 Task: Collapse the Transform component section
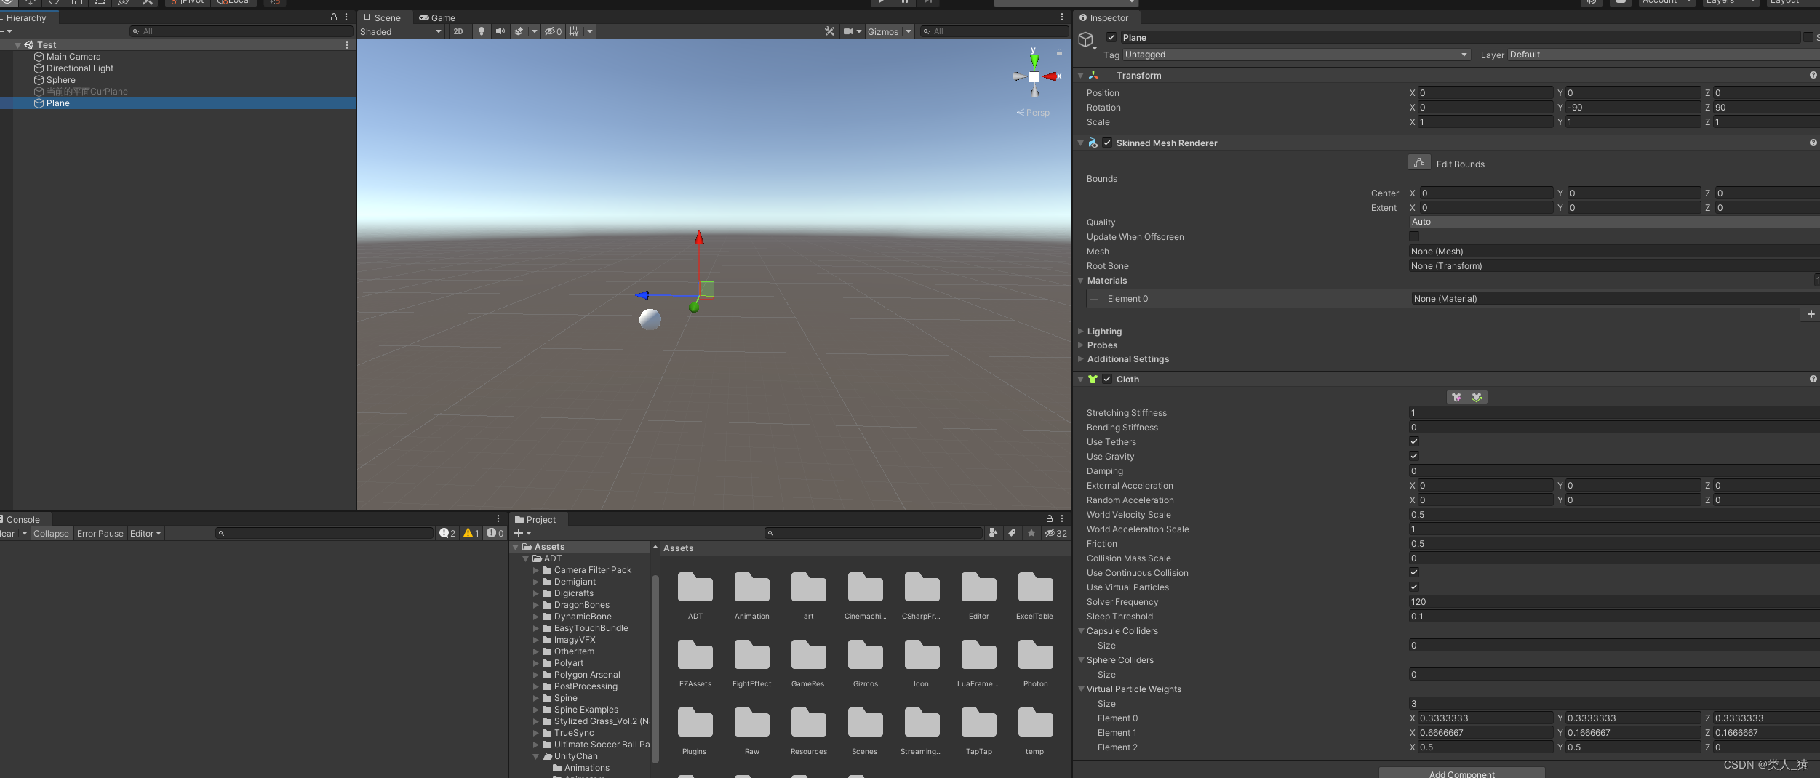(x=1081, y=75)
